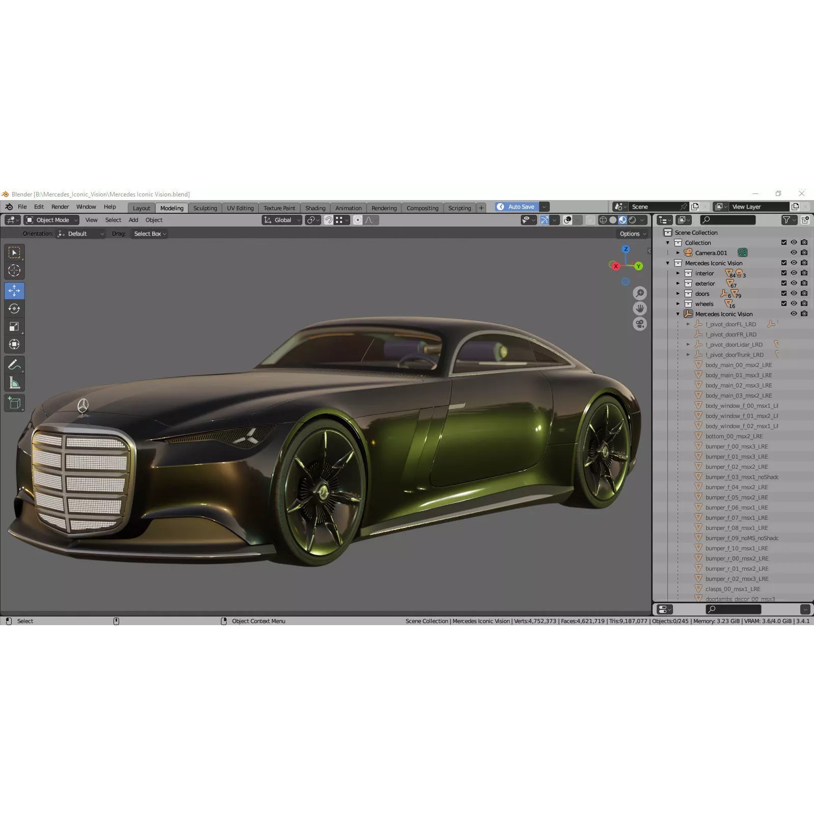Open the Options dropdown
The height and width of the screenshot is (814, 814).
coord(633,234)
